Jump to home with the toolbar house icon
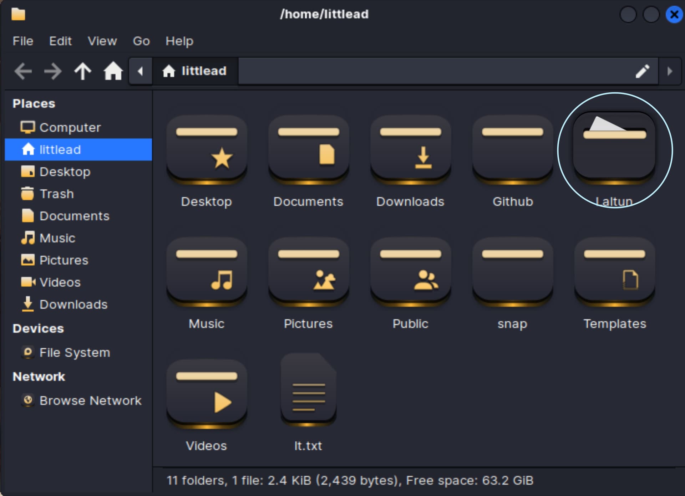 [113, 71]
